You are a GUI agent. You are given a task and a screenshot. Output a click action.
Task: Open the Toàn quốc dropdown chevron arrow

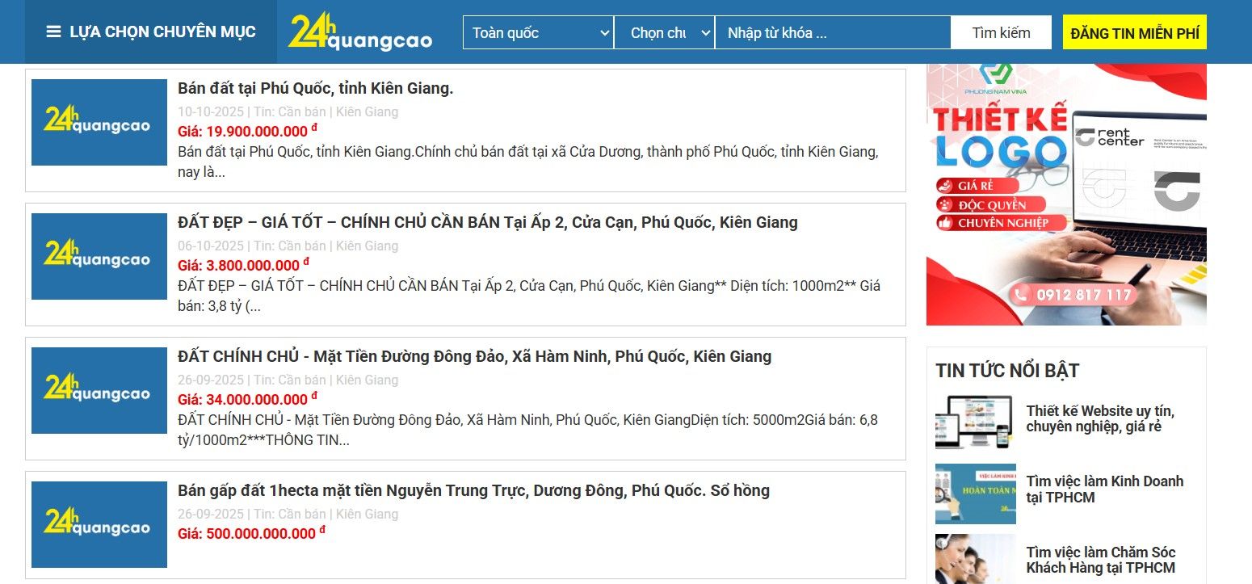coord(603,33)
